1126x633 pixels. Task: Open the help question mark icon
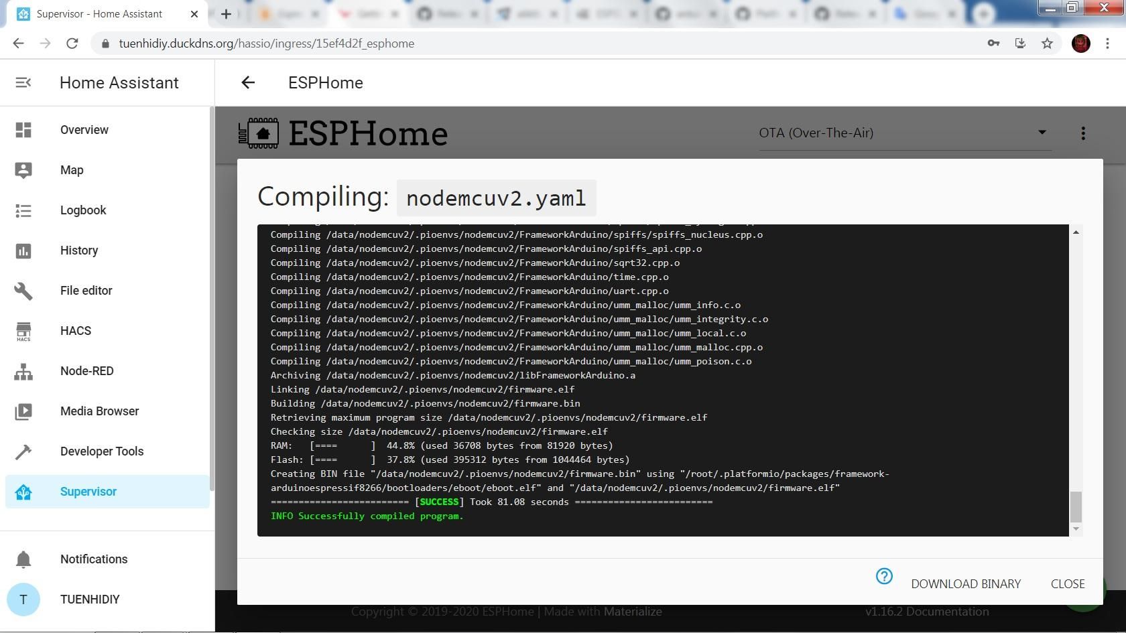[x=884, y=576]
